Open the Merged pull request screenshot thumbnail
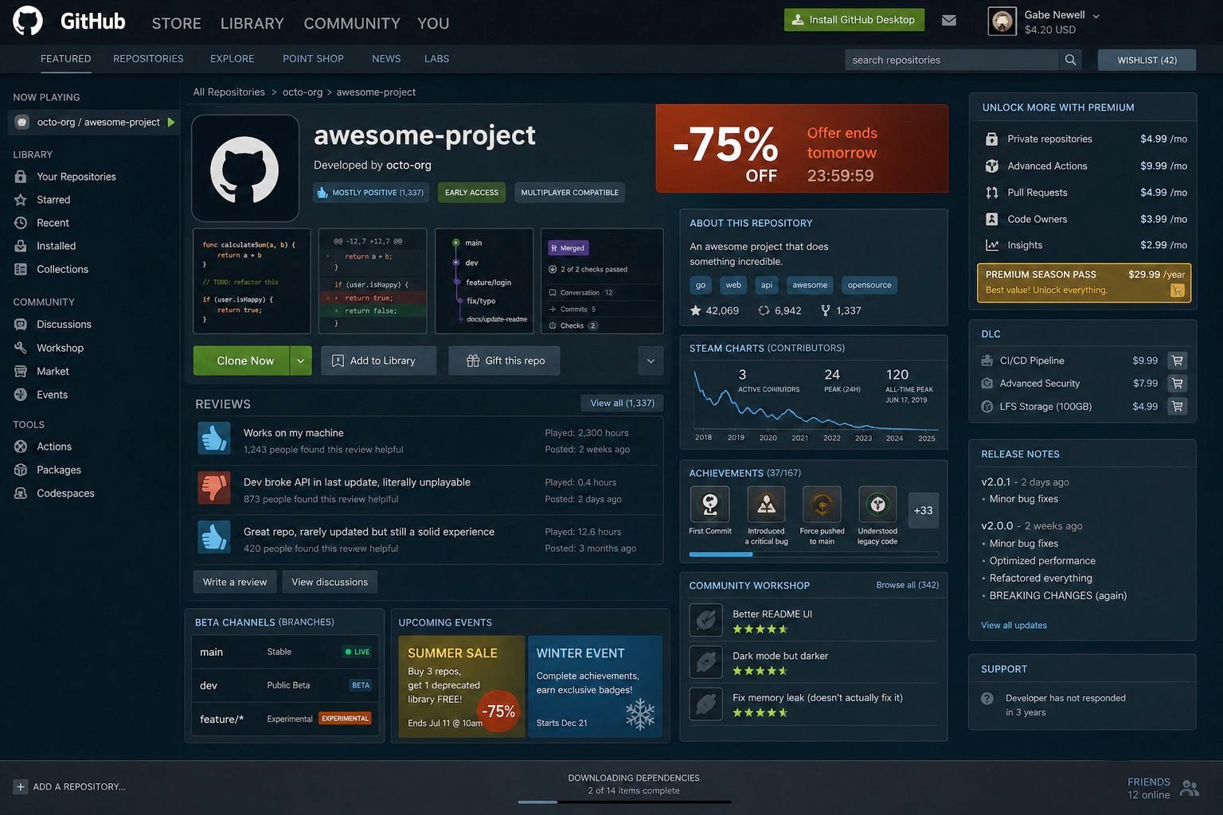Screen dimensions: 1223x815 (x=602, y=281)
